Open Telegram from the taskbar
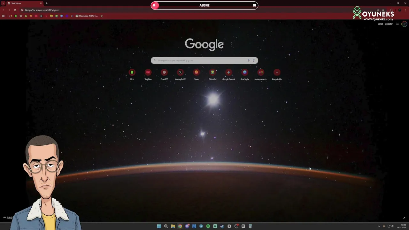This screenshot has height=230, width=409. [x=201, y=226]
